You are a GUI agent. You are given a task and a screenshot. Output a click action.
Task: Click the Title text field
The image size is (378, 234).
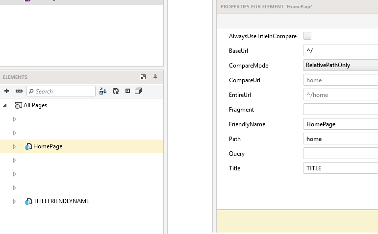coord(340,168)
